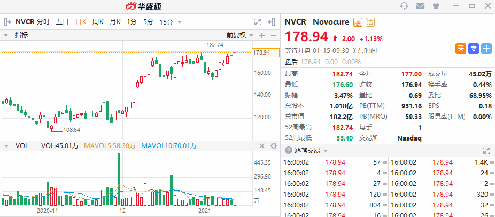Click the 融 margin badge

tap(358, 22)
